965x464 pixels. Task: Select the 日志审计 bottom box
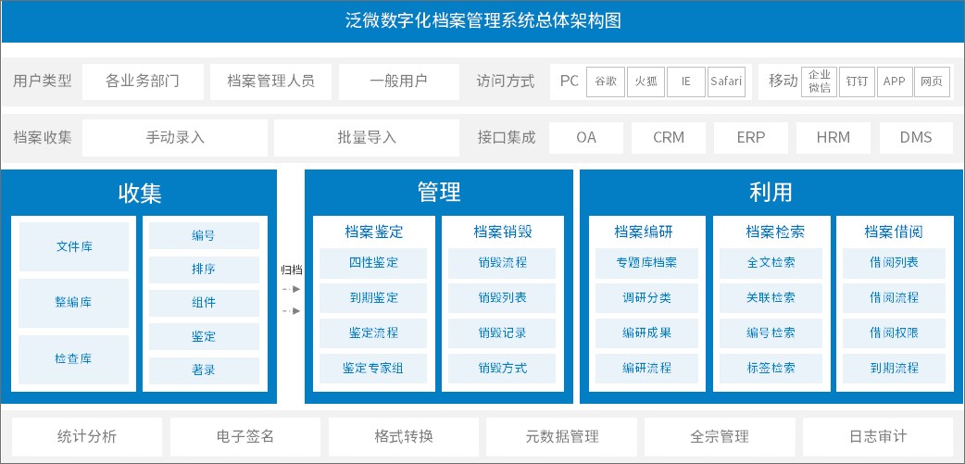(878, 437)
